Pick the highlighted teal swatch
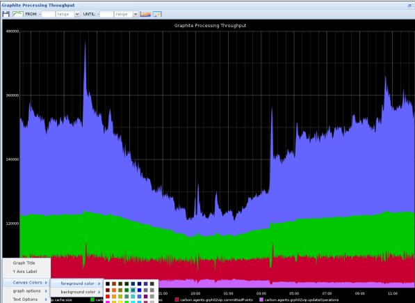 click(x=133, y=290)
